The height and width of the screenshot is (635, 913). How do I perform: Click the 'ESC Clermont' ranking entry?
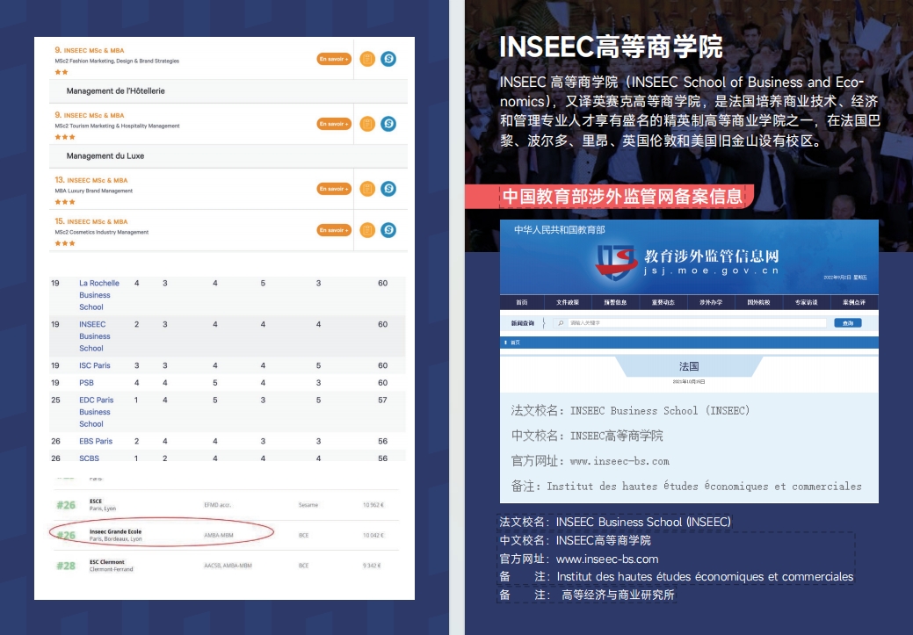[107, 562]
